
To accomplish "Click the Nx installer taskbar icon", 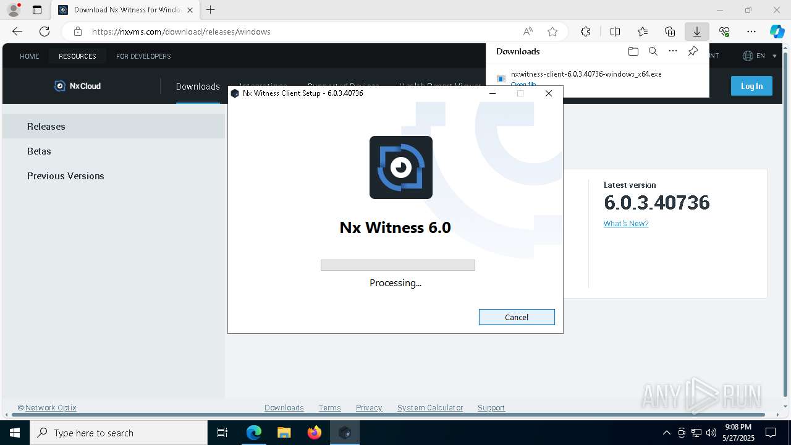I will coord(345,433).
